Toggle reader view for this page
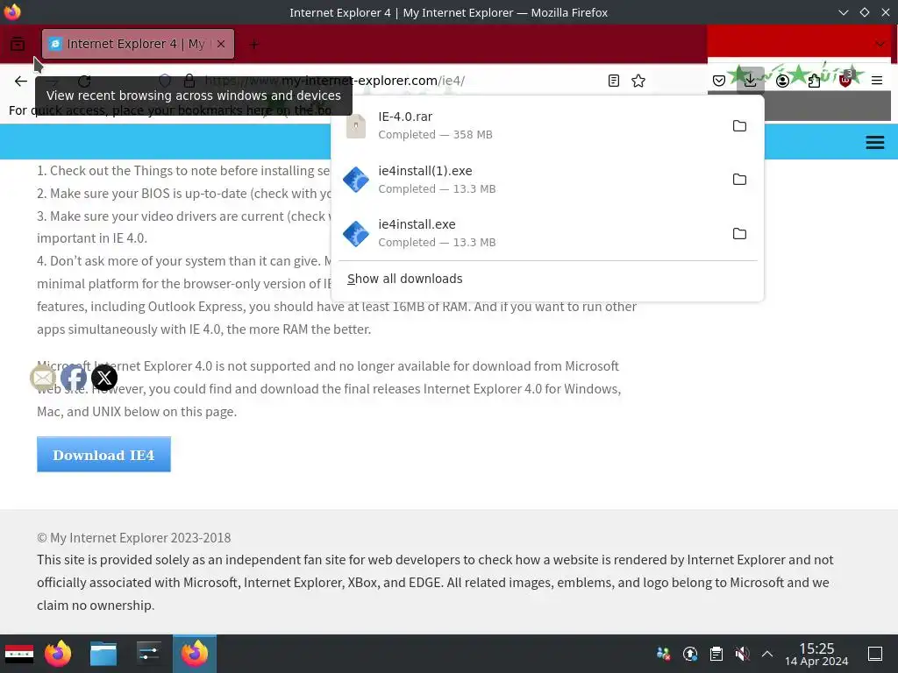898x673 pixels. coord(614,81)
